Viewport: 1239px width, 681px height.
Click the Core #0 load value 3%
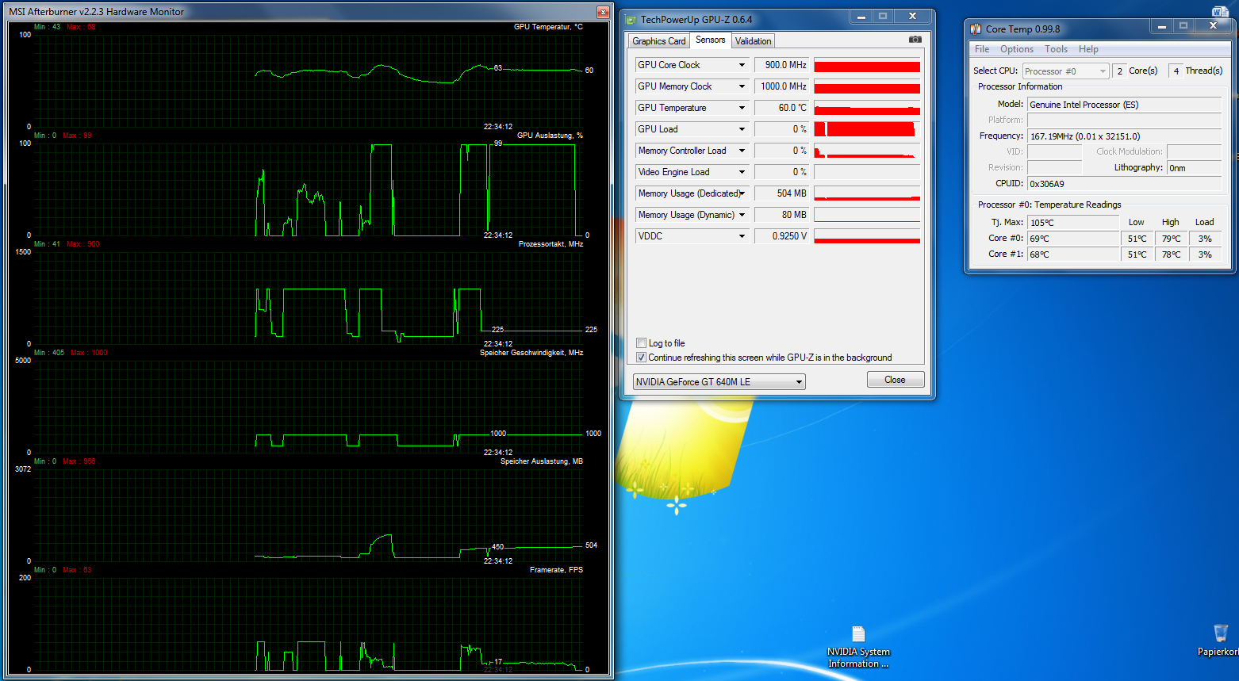pos(1205,239)
